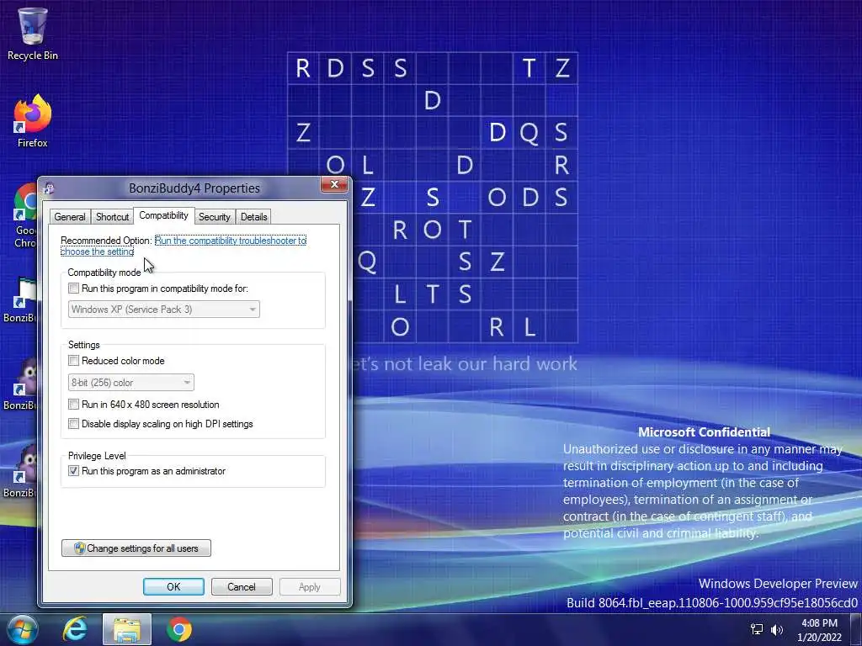Open the Windows XP (Service Pack 3) dropdown
The height and width of the screenshot is (646, 862).
pos(164,310)
